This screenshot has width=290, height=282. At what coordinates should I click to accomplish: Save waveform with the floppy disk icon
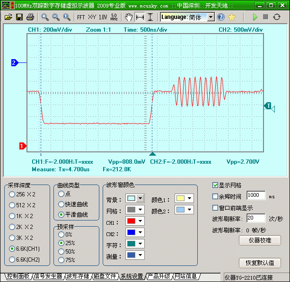pos(19,17)
